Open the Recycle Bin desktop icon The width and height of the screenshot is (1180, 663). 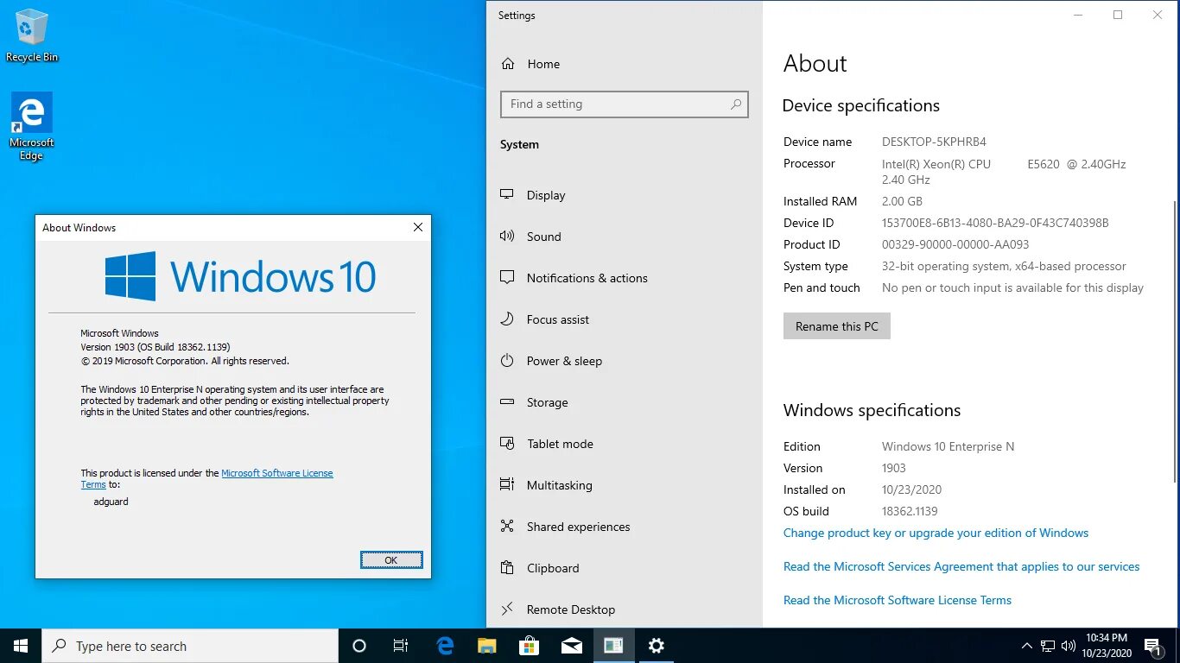coord(32,35)
